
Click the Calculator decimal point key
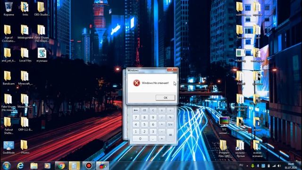[153, 138]
